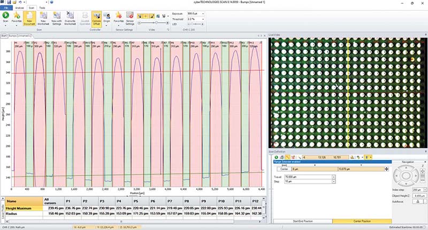The height and width of the screenshot is (230, 428).
Task: Open the Threshold dropdown
Action: (x=203, y=19)
